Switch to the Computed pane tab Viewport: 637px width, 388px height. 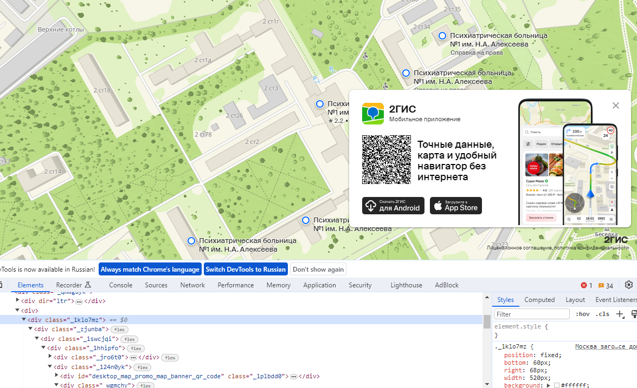(539, 300)
